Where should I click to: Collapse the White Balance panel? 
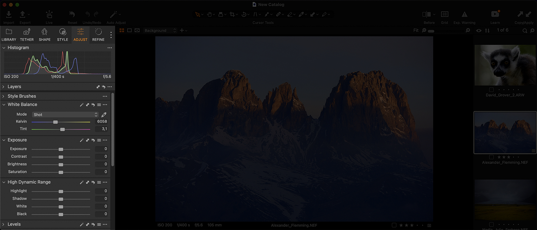[4, 105]
